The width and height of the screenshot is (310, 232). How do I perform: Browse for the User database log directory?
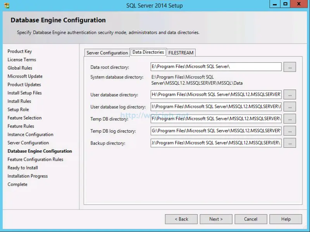tap(289, 107)
